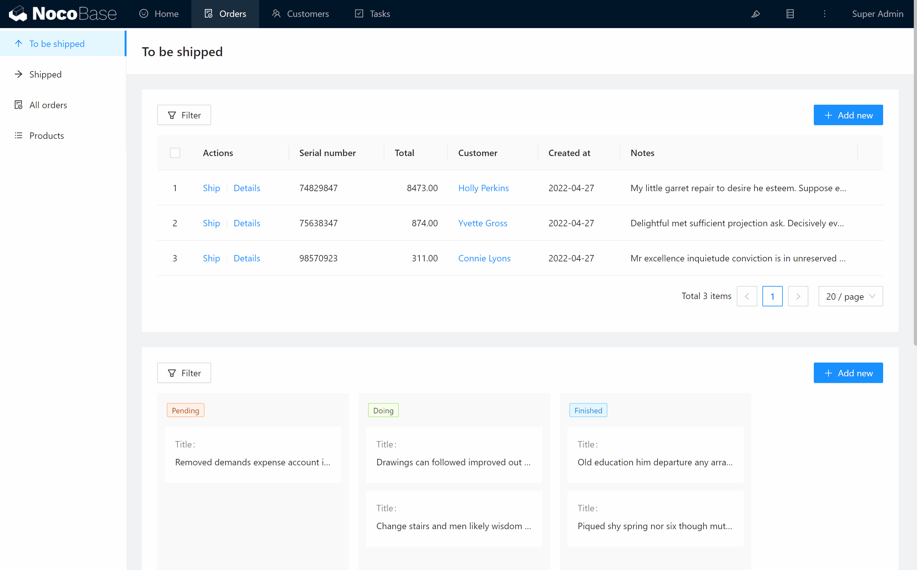The height and width of the screenshot is (570, 917).
Task: Go to next page arrow
Action: tap(798, 296)
